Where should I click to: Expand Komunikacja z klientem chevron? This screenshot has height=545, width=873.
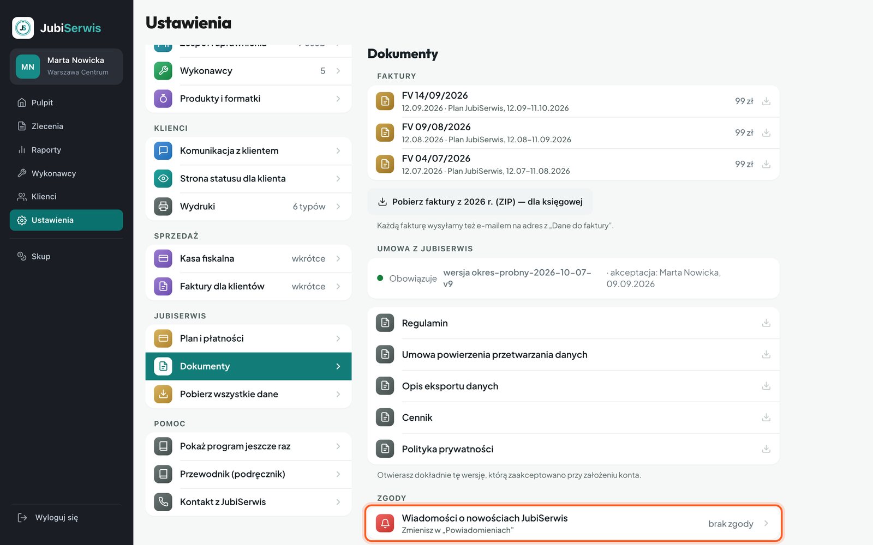pyautogui.click(x=338, y=151)
